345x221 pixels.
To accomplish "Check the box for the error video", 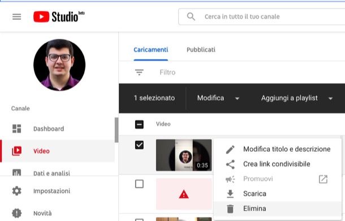I will (x=139, y=184).
